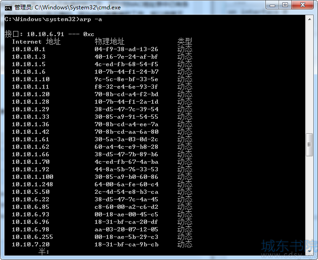Click the cmd.exe icon in title bar
This screenshot has height=260, width=318.
[8, 8]
